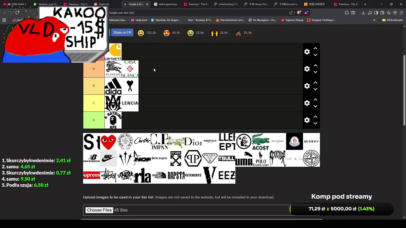
Task: Close the Create a Single tier list tab
Action: (147, 4)
